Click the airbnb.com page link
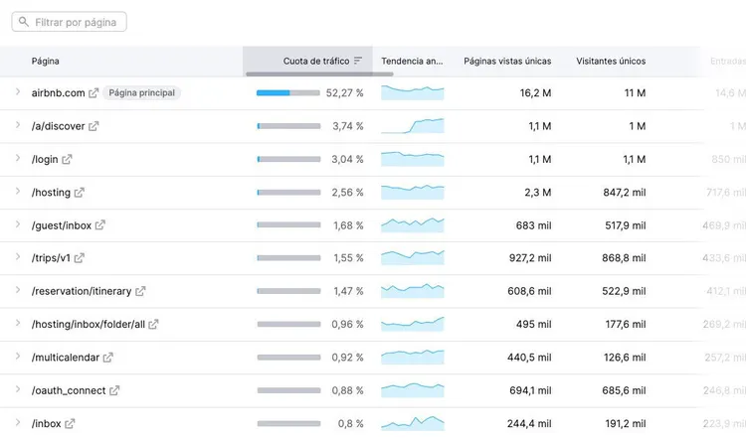The width and height of the screenshot is (746, 438). click(x=58, y=93)
